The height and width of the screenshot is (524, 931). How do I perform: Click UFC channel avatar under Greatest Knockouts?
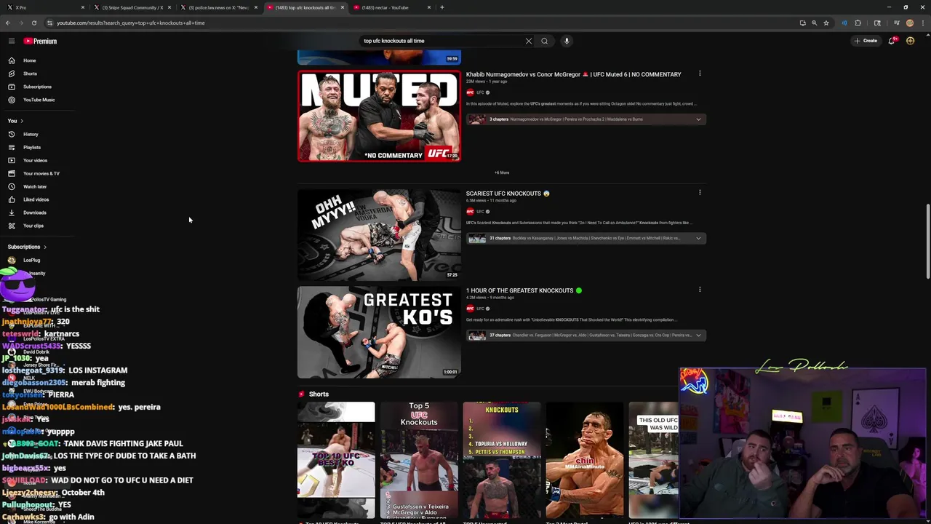pos(470,309)
